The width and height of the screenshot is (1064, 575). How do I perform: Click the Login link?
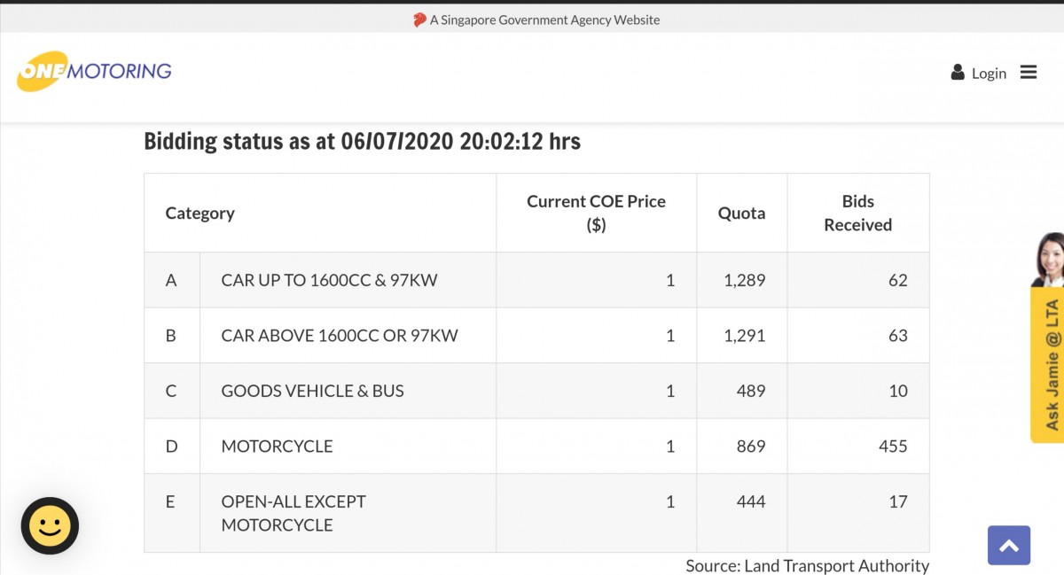(989, 74)
